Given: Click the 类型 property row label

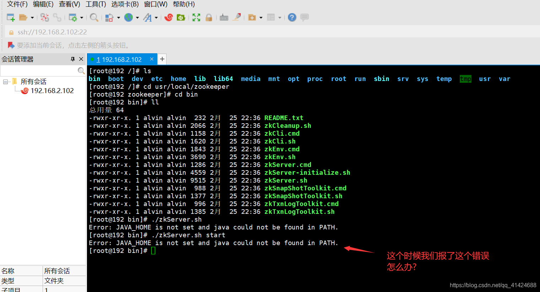Looking at the screenshot, I should (8, 281).
